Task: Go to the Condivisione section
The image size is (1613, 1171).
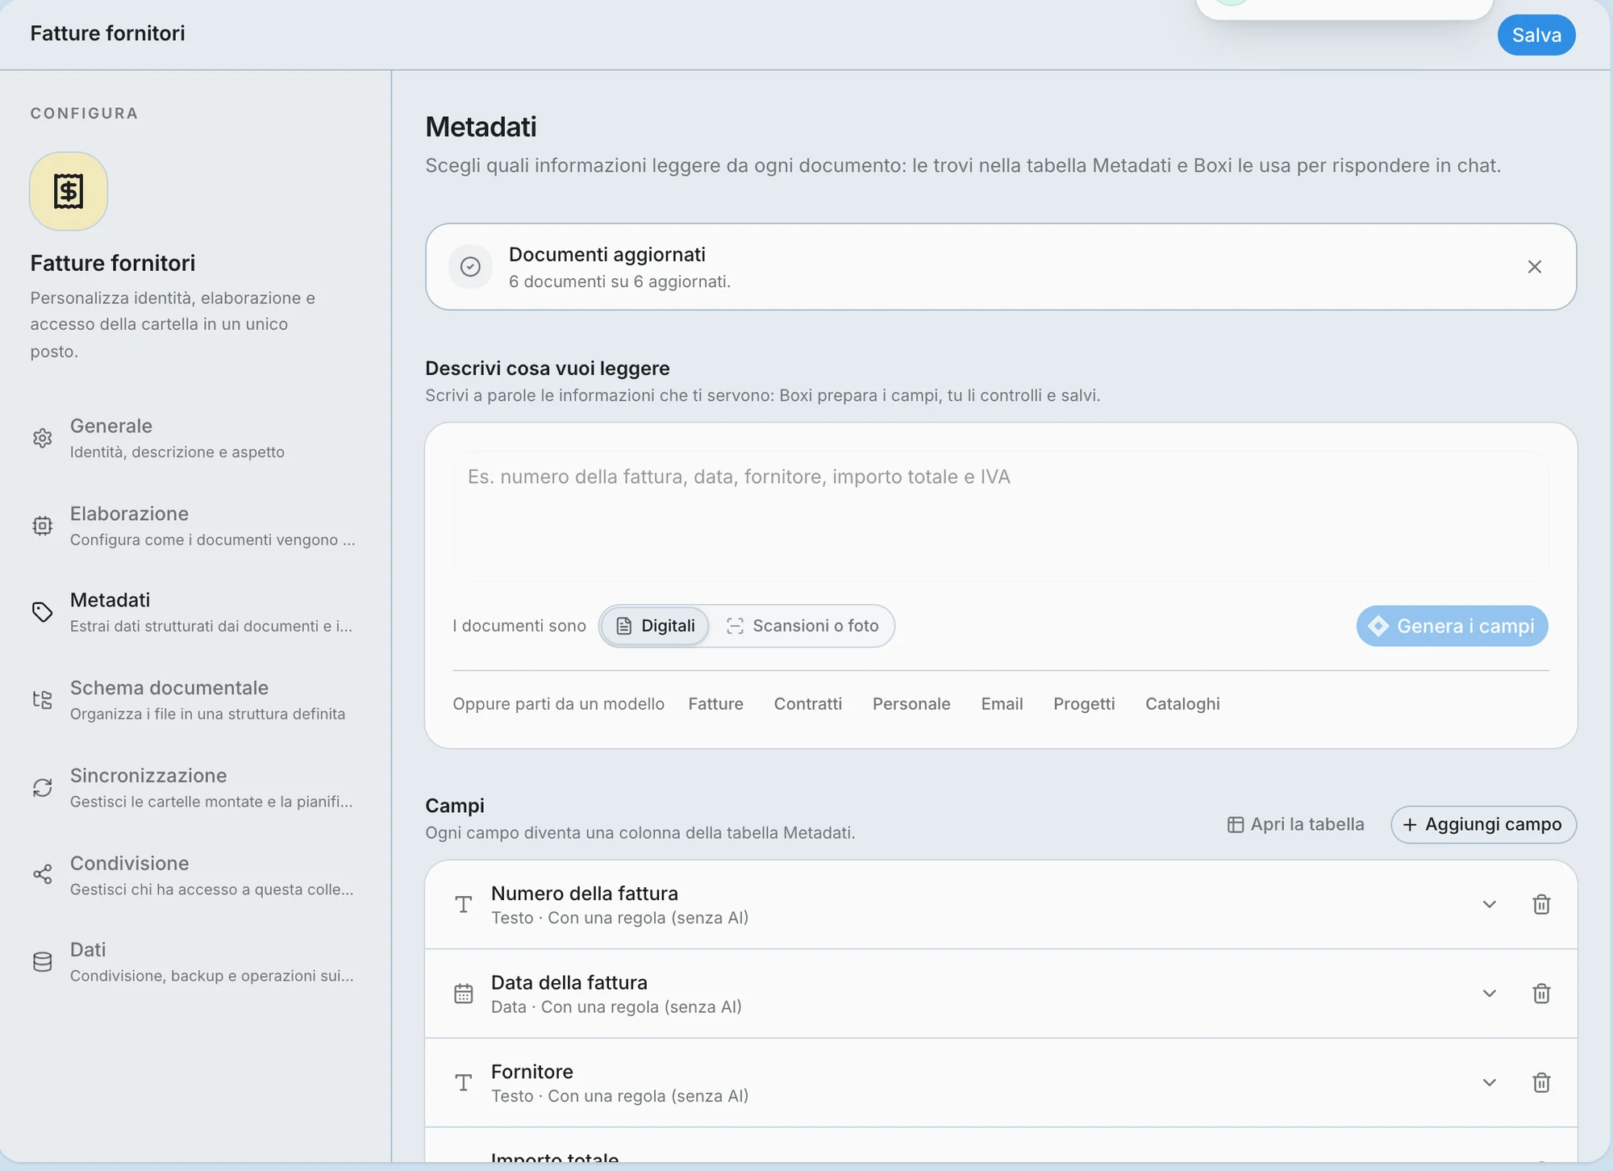Action: point(194,875)
